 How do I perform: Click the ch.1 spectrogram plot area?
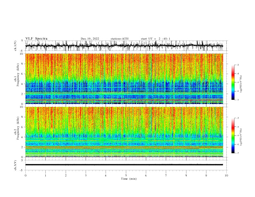point(124,79)
